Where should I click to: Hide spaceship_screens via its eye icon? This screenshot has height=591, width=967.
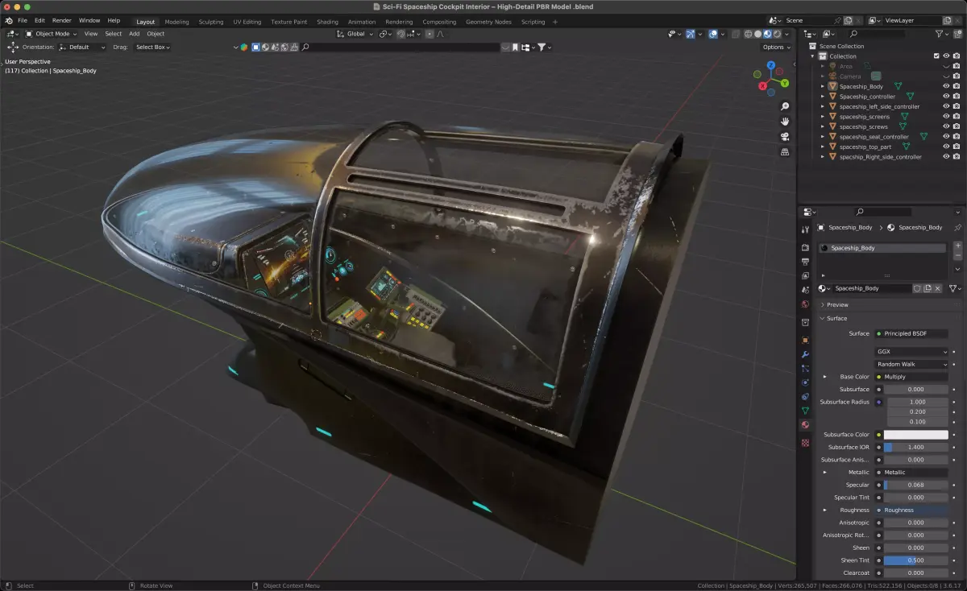click(946, 117)
